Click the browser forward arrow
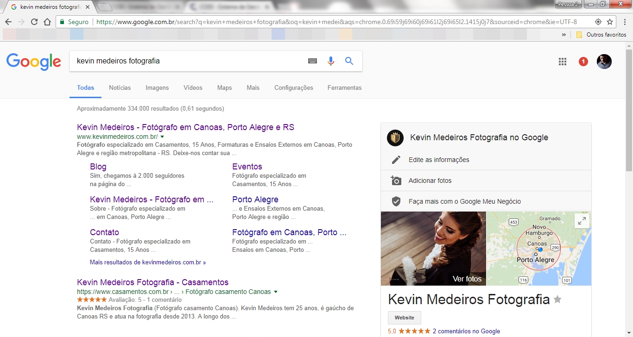Viewport: 633px width, 337px height. 21,22
